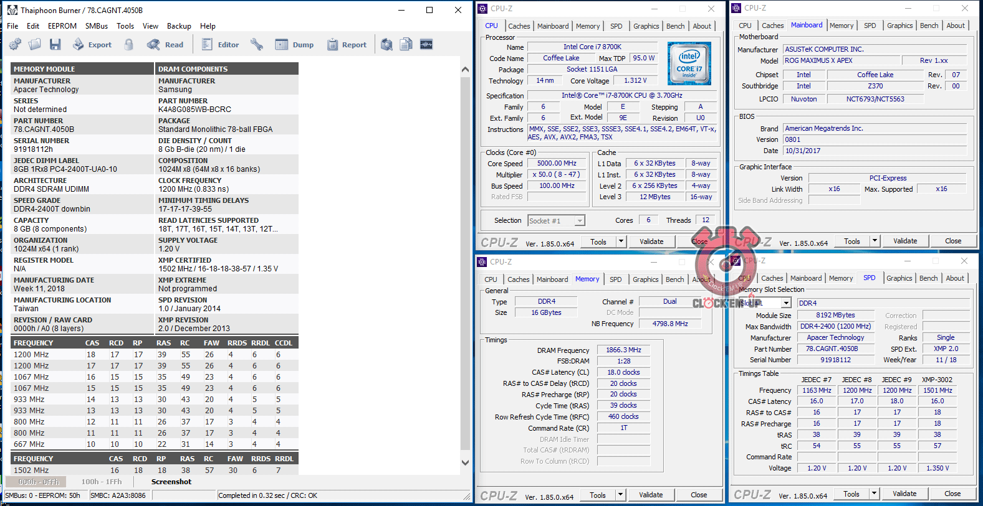Viewport: 983px width, 506px height.
Task: Switch to the Caches tab in the CPU-Z Memory window
Action: click(518, 279)
